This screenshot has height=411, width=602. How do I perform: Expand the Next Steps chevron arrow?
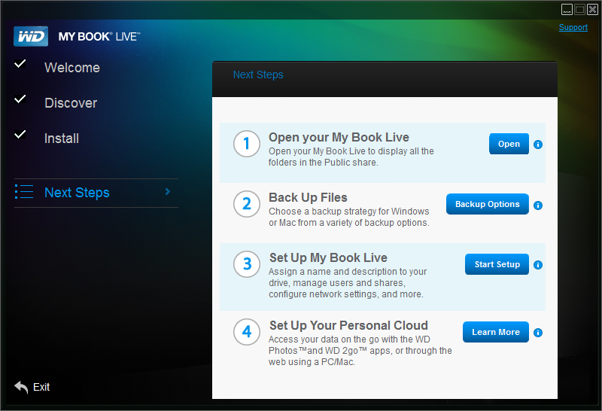point(167,192)
